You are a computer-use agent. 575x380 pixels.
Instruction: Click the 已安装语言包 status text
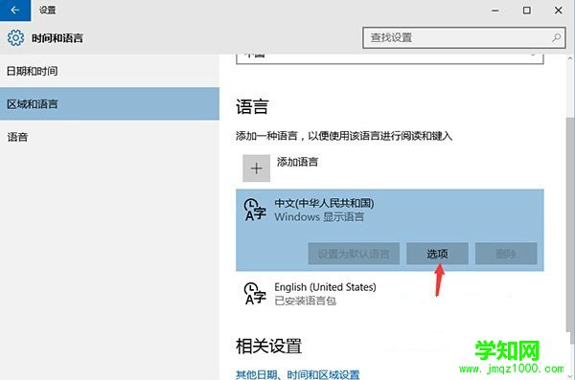[x=306, y=301]
